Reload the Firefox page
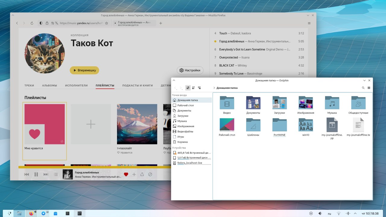 point(32,23)
